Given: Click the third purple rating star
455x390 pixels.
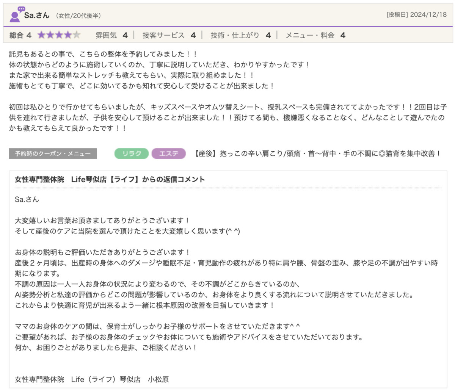Looking at the screenshot, I should pyautogui.click(x=59, y=35).
